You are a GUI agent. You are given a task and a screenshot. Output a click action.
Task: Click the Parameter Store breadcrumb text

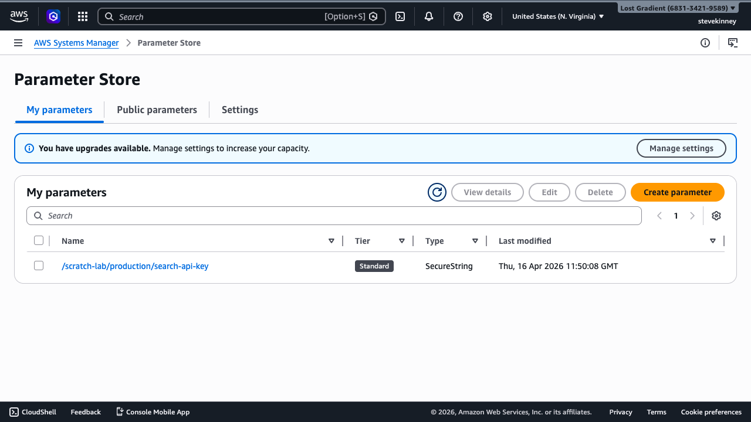pos(169,43)
